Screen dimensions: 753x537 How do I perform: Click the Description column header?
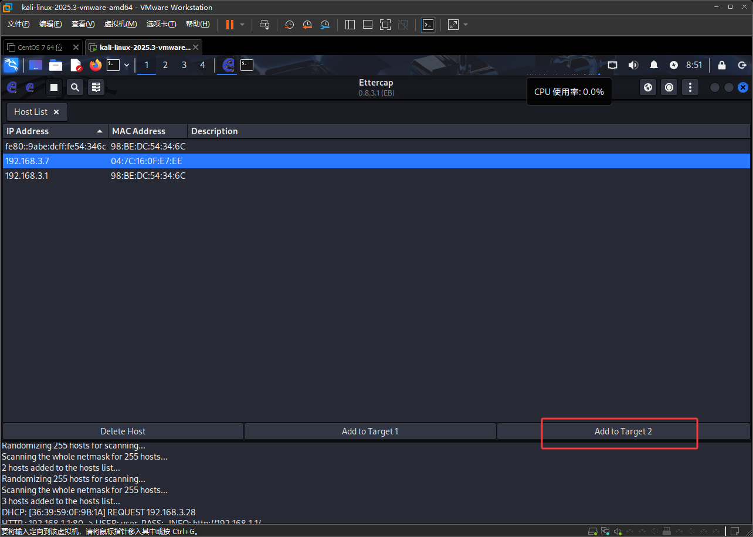point(469,131)
